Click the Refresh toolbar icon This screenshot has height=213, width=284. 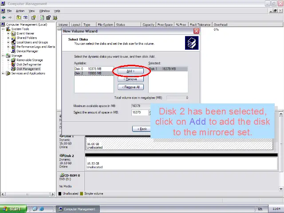42,18
